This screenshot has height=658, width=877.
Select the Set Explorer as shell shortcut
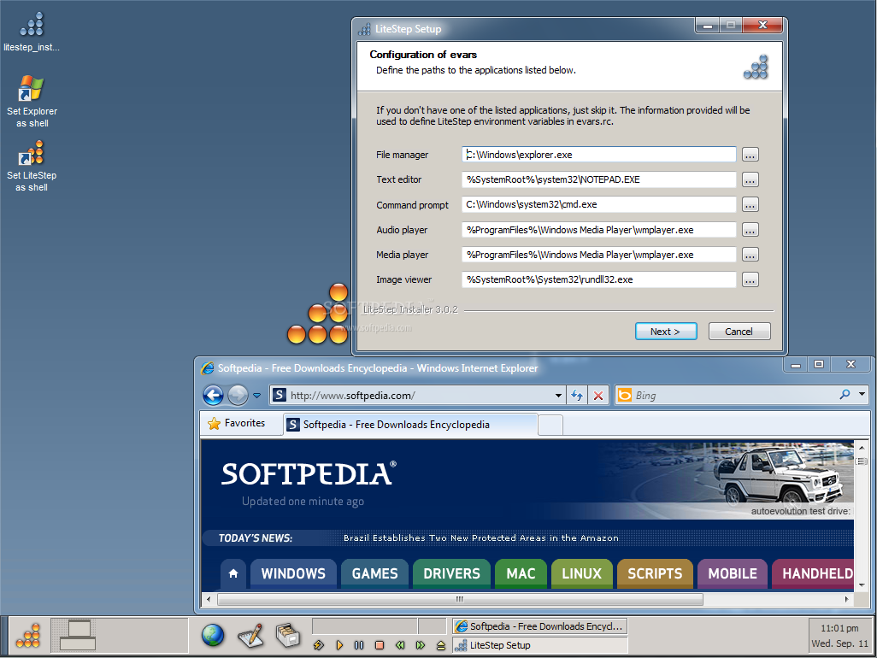(32, 101)
